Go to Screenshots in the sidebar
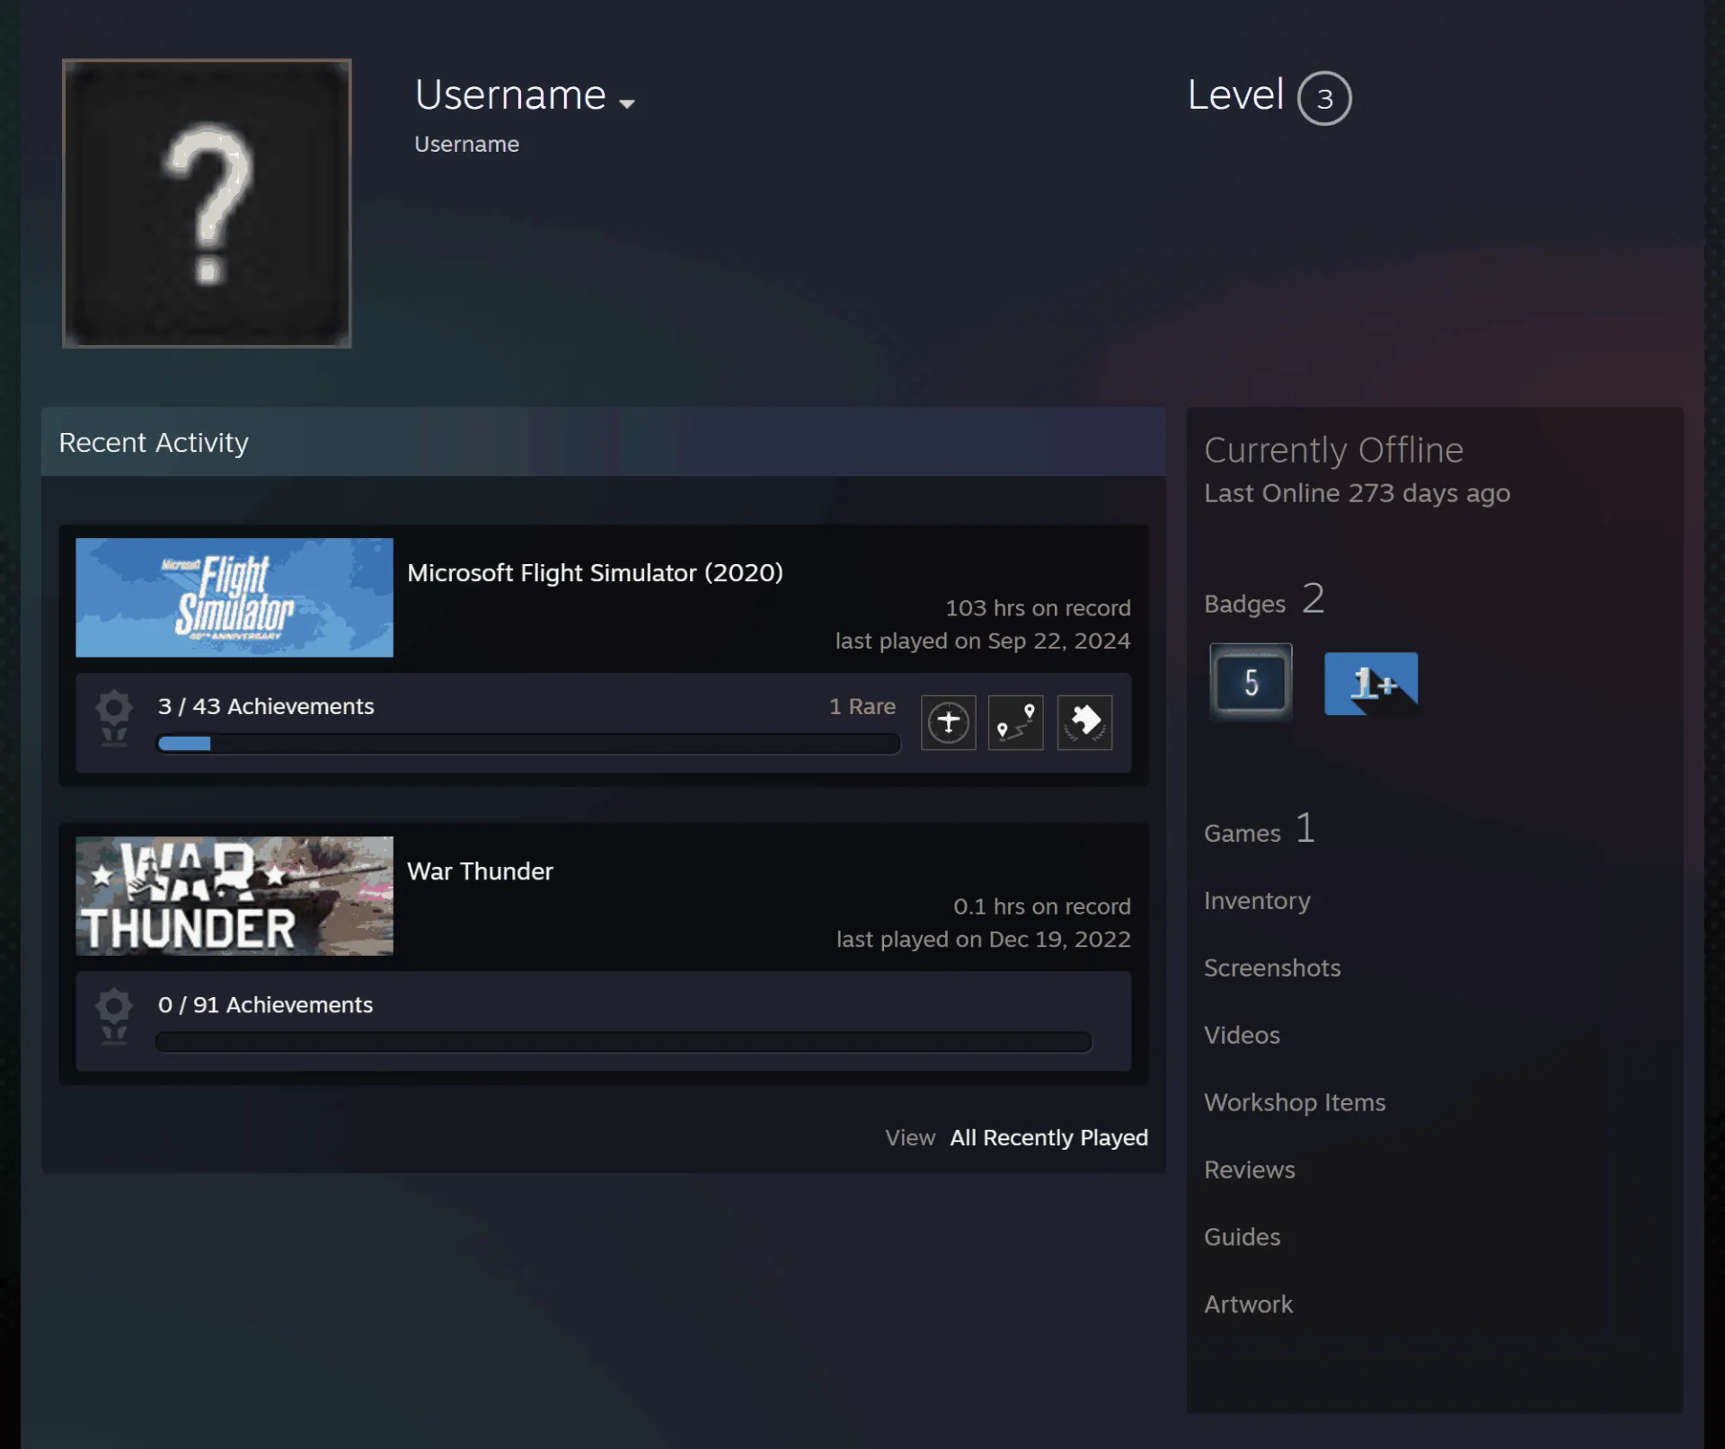 (x=1272, y=967)
